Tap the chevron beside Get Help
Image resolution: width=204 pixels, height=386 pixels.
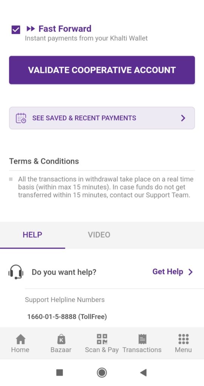(x=190, y=272)
